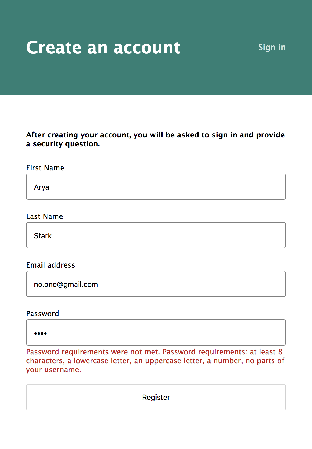
Task: Click the "no.one@gmail.com" entered text
Action: 66,284
